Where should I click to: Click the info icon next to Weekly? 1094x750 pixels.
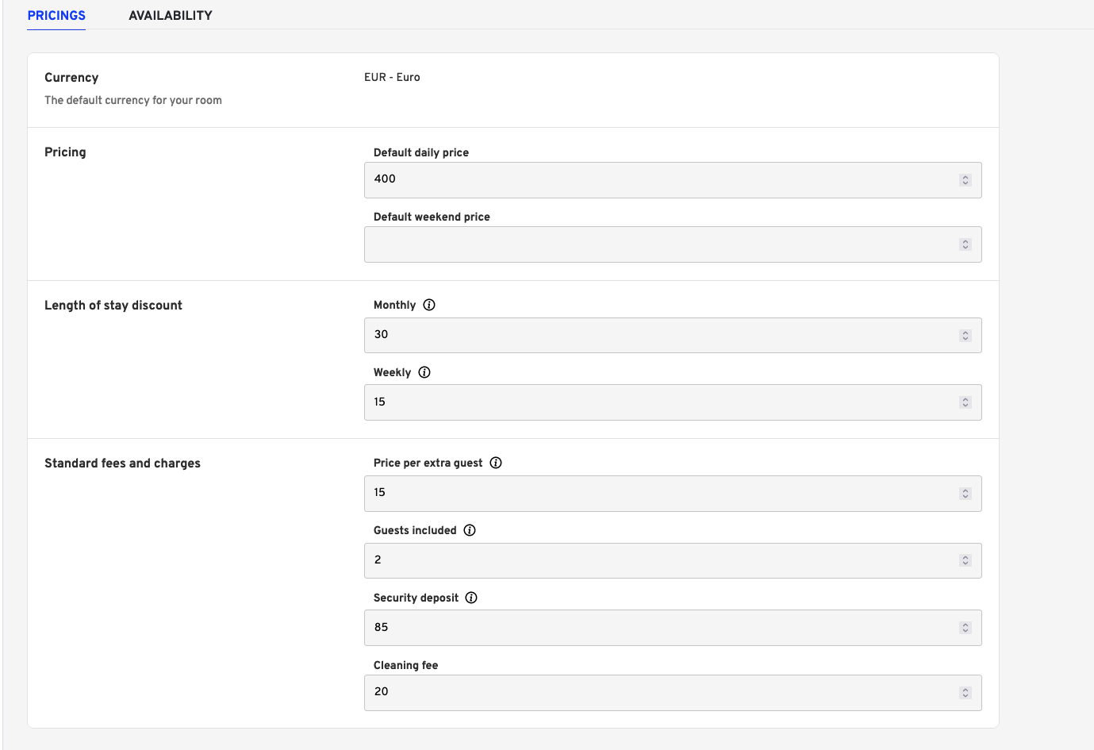click(x=424, y=372)
